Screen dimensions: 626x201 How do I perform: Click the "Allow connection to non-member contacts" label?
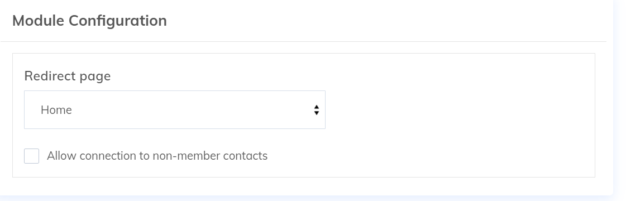point(157,156)
